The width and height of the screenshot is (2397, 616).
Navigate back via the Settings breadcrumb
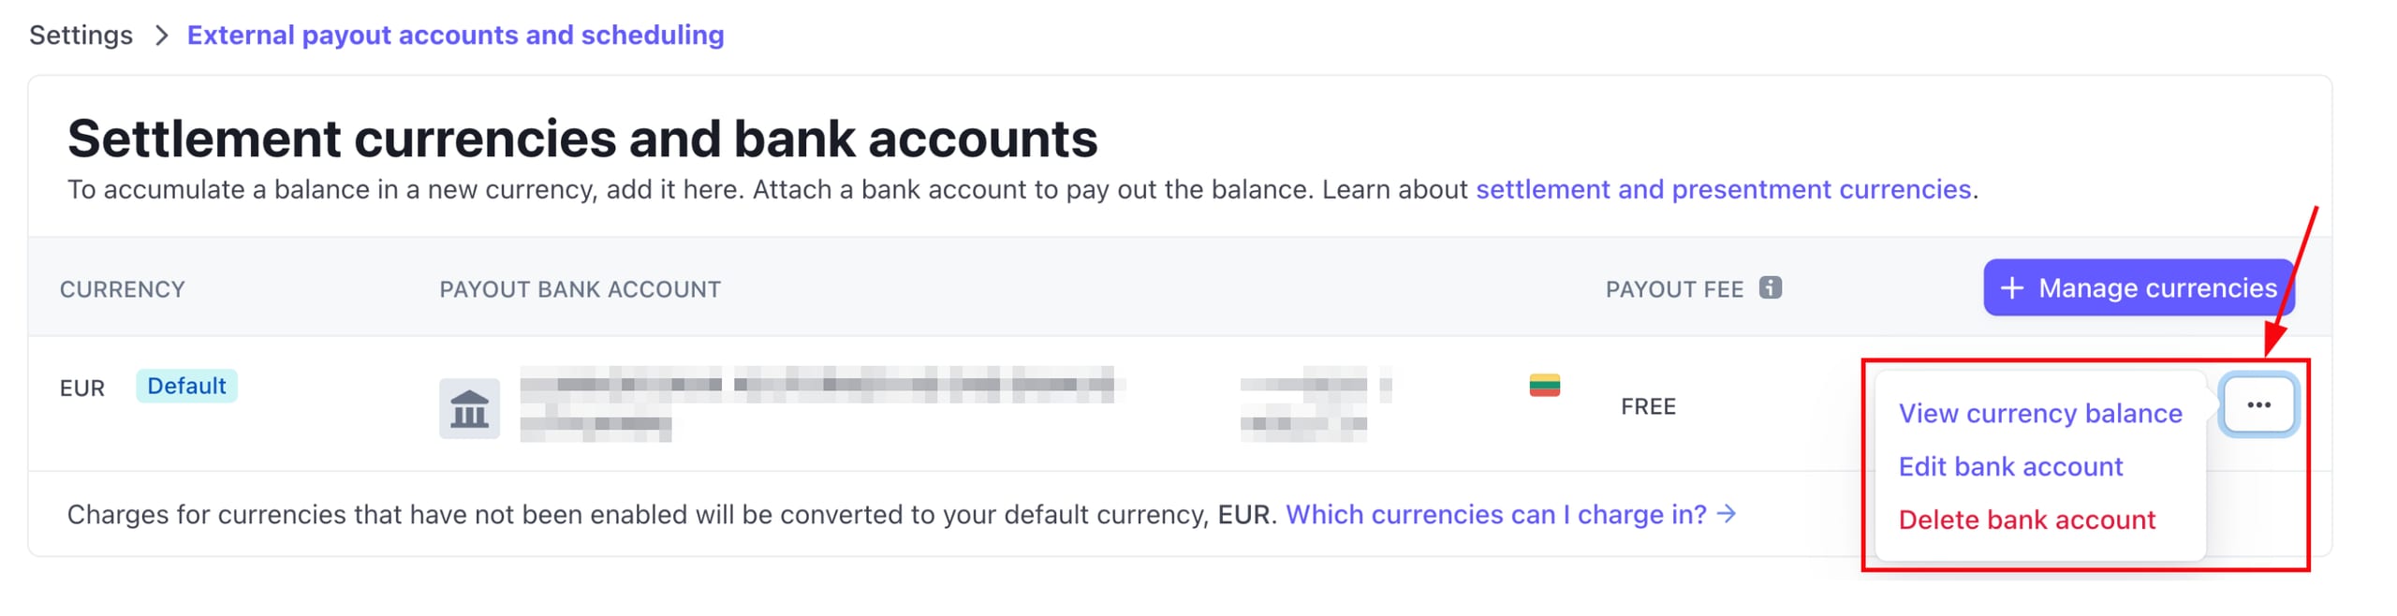pos(81,35)
